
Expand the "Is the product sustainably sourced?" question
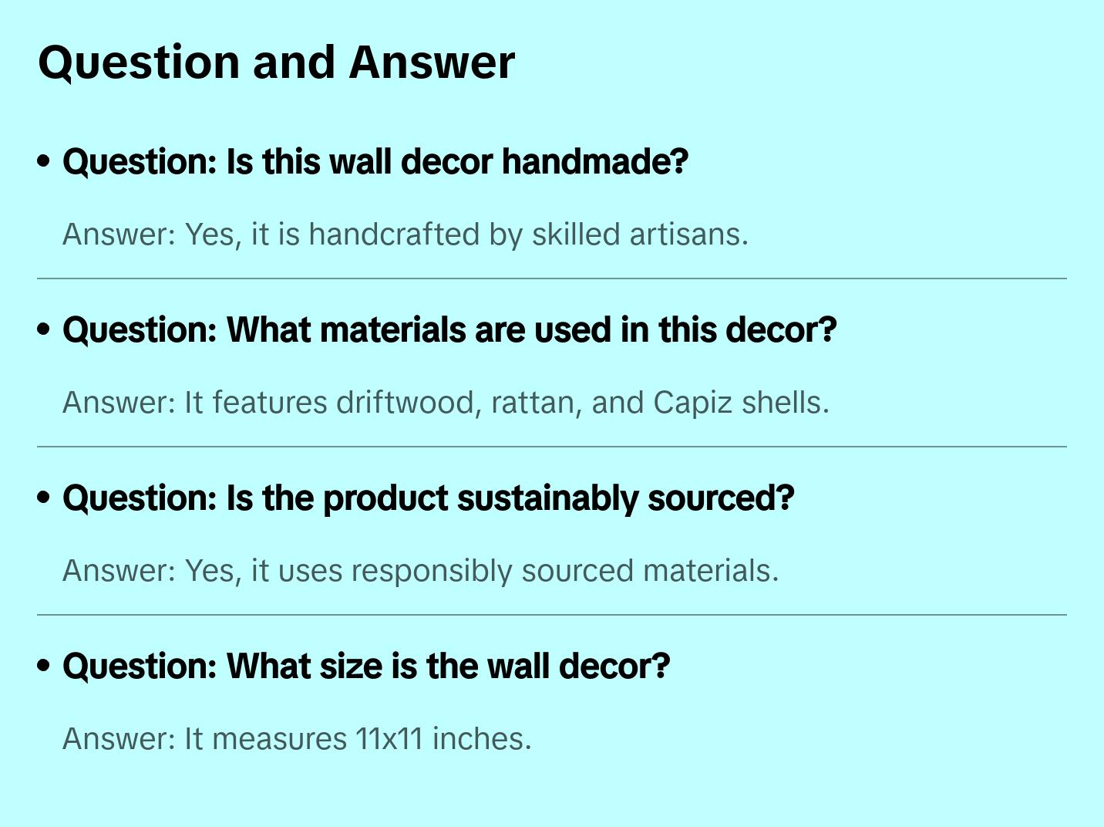pos(428,498)
